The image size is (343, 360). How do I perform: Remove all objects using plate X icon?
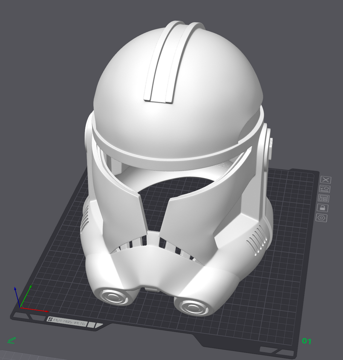click(x=326, y=180)
